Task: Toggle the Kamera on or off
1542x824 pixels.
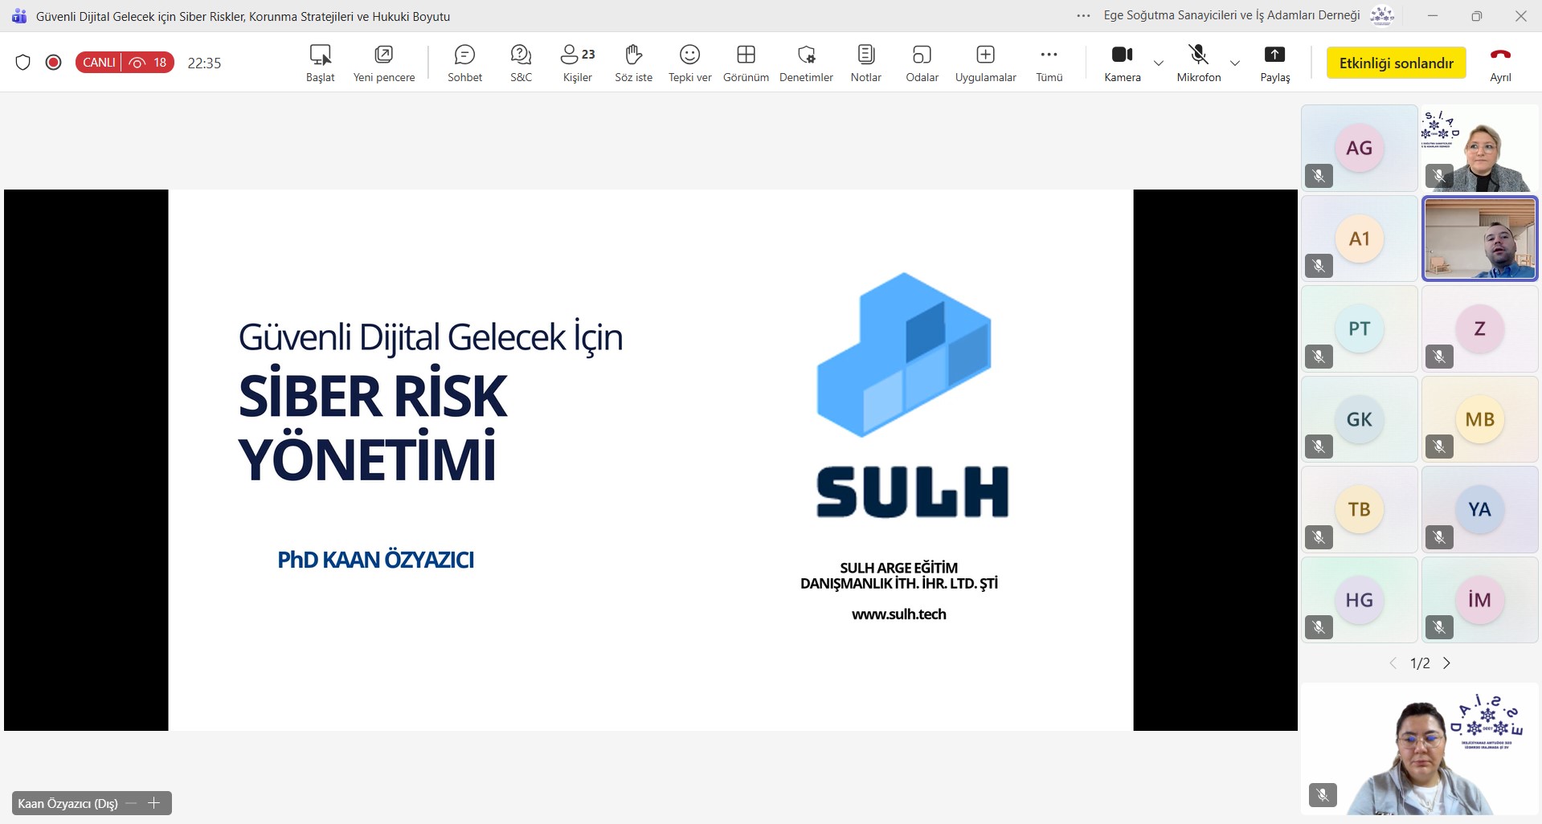Action: point(1122,63)
